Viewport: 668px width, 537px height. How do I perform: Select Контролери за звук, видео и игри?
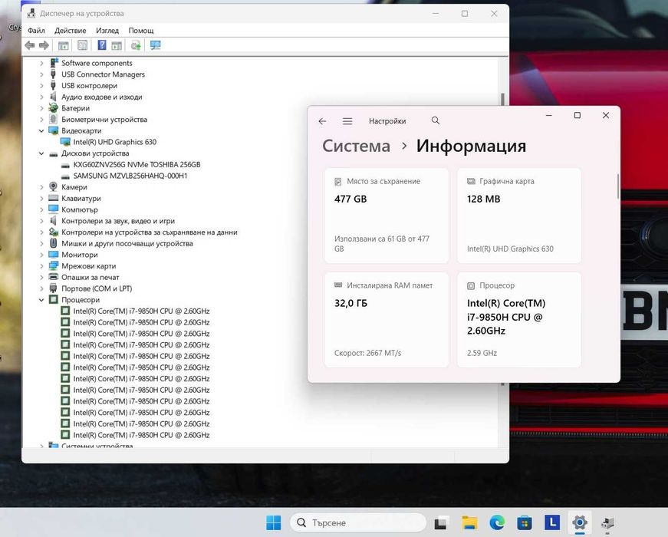118,221
